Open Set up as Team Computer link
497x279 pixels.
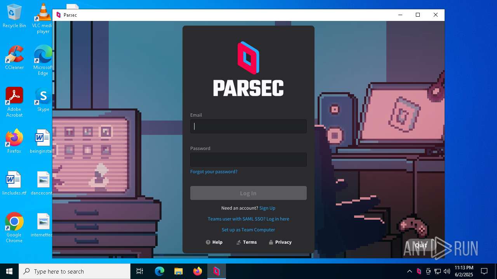pos(248,230)
